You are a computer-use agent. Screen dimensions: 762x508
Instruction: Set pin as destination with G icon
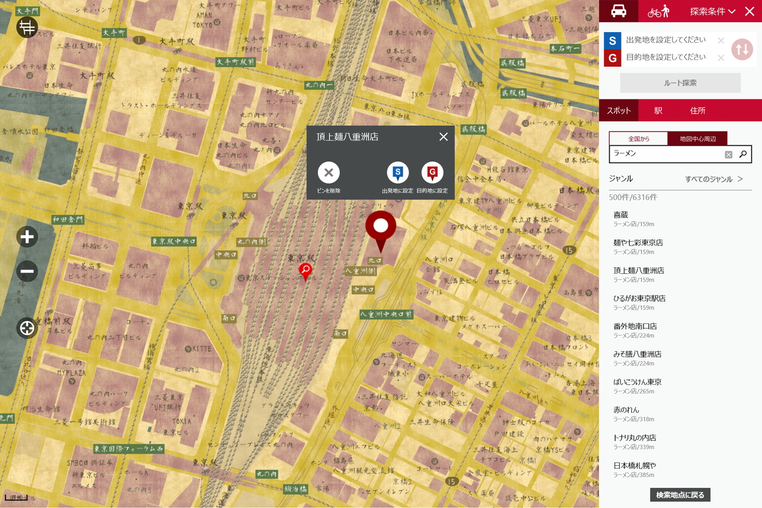coord(432,173)
